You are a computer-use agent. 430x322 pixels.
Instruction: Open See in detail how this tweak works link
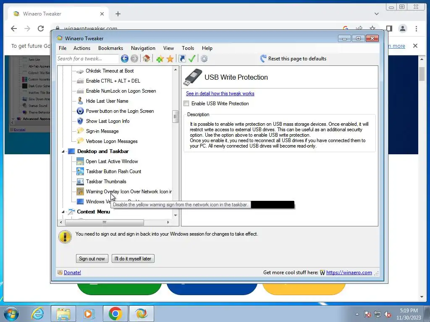click(x=220, y=93)
